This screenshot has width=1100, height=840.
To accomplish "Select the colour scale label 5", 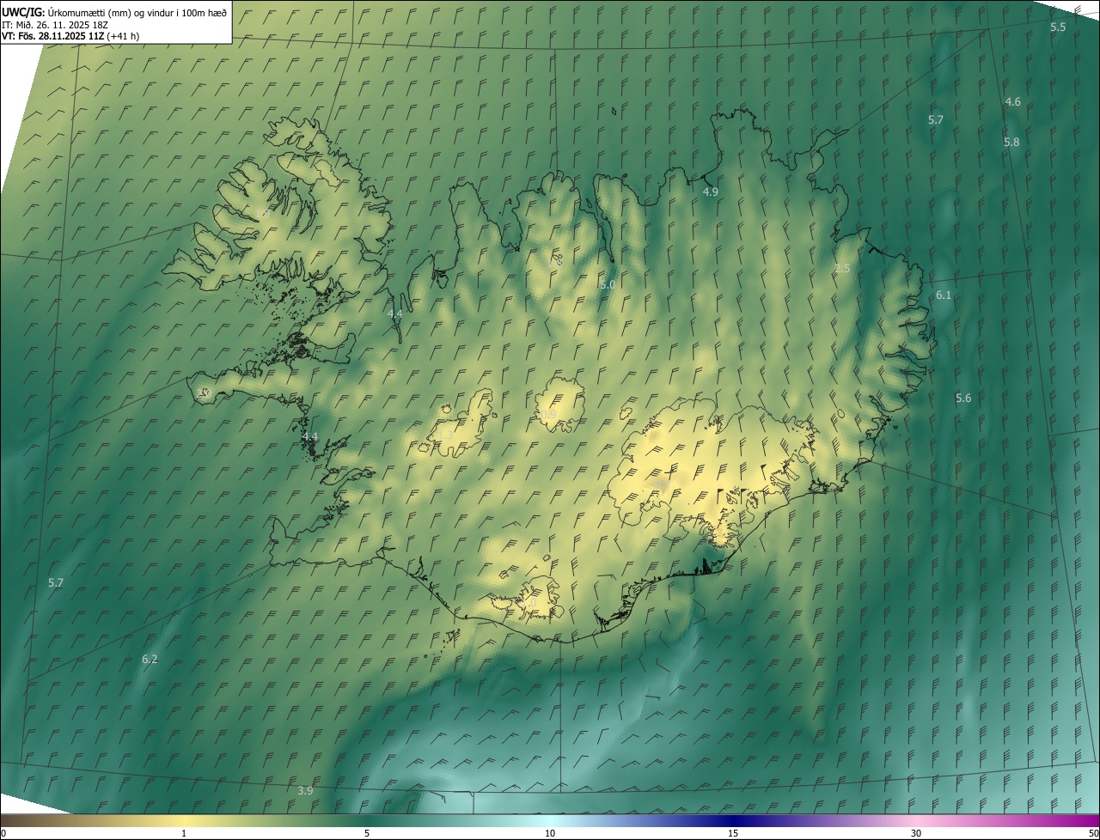I will tap(367, 833).
